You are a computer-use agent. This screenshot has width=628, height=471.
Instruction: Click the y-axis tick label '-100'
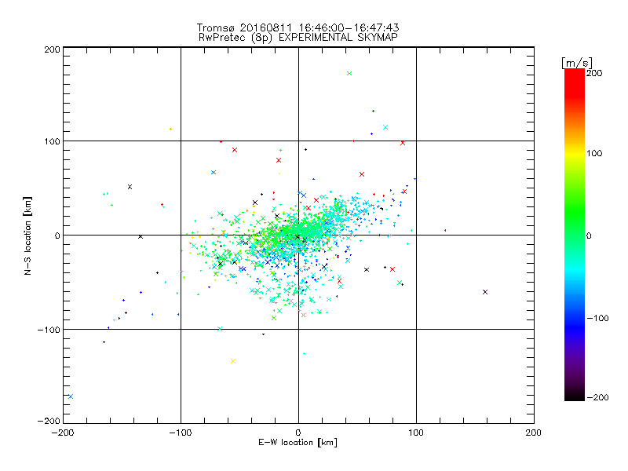(x=49, y=330)
